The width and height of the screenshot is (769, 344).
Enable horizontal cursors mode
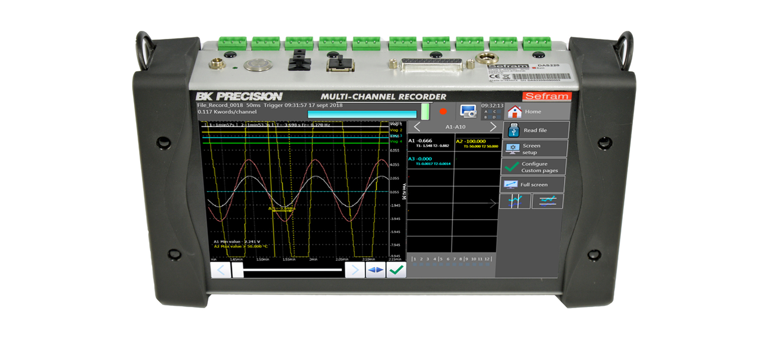(547, 201)
